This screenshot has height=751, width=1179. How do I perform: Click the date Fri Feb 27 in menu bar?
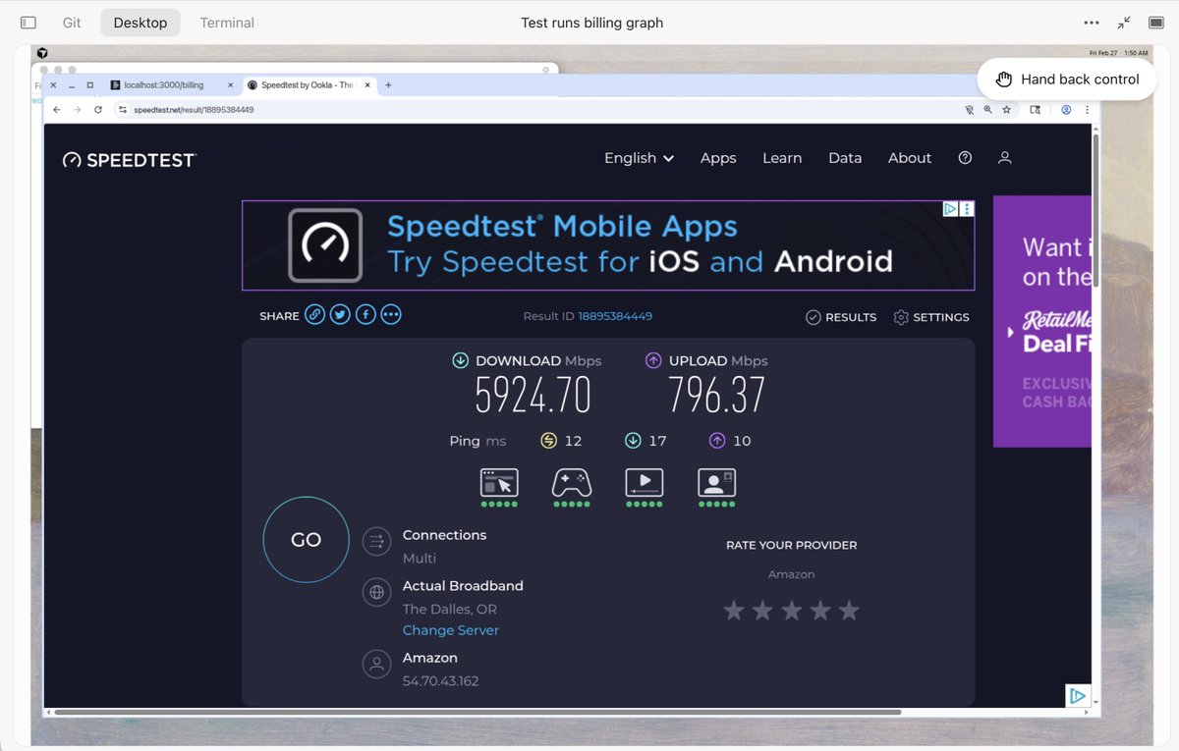(1102, 53)
